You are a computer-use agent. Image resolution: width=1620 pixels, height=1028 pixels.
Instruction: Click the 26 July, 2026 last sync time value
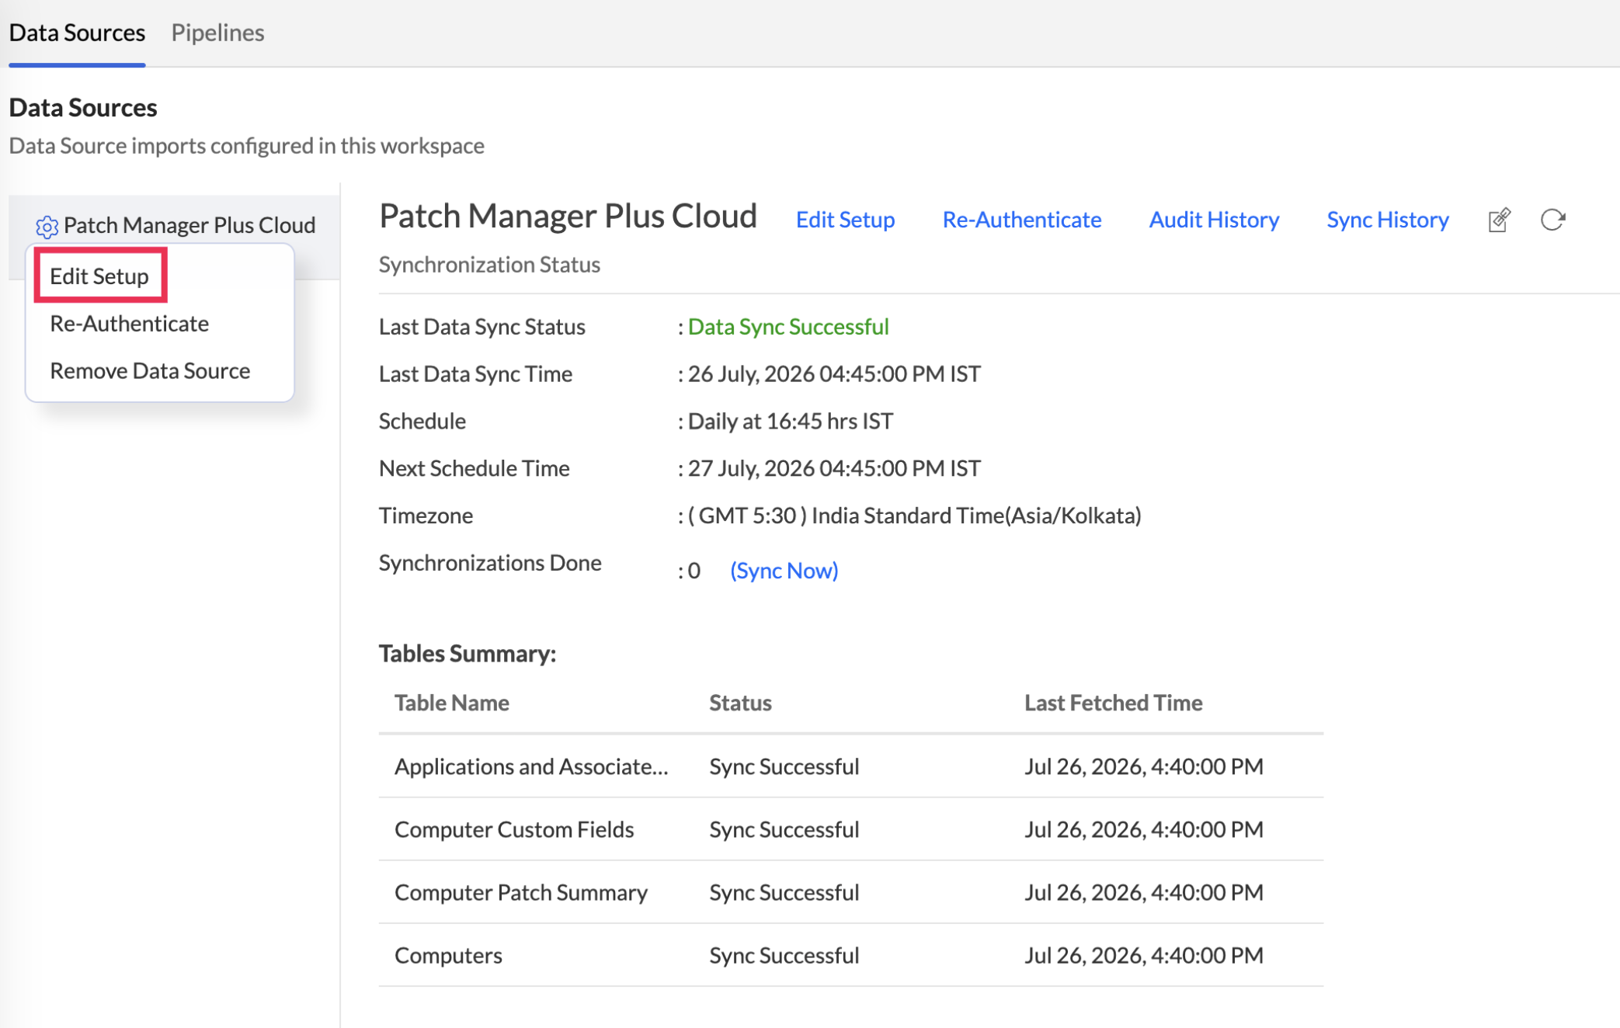[834, 374]
